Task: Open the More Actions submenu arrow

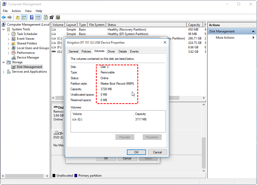Action: click(x=253, y=38)
